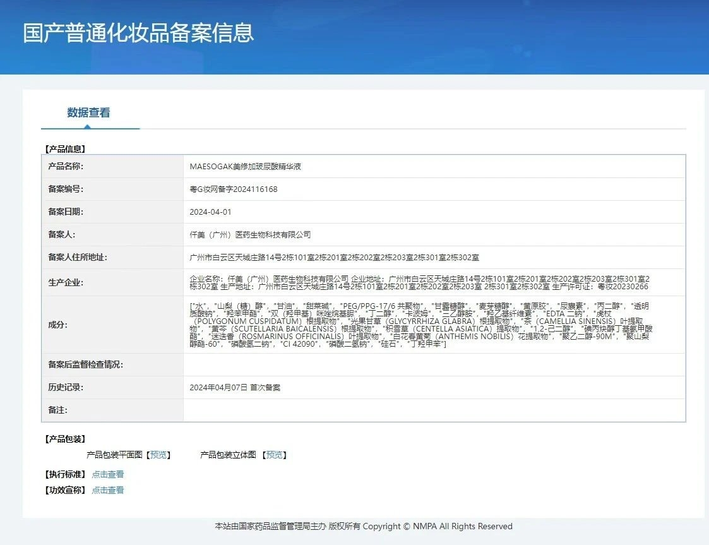Click the 备案日期 row label
The width and height of the screenshot is (709, 545).
point(66,211)
